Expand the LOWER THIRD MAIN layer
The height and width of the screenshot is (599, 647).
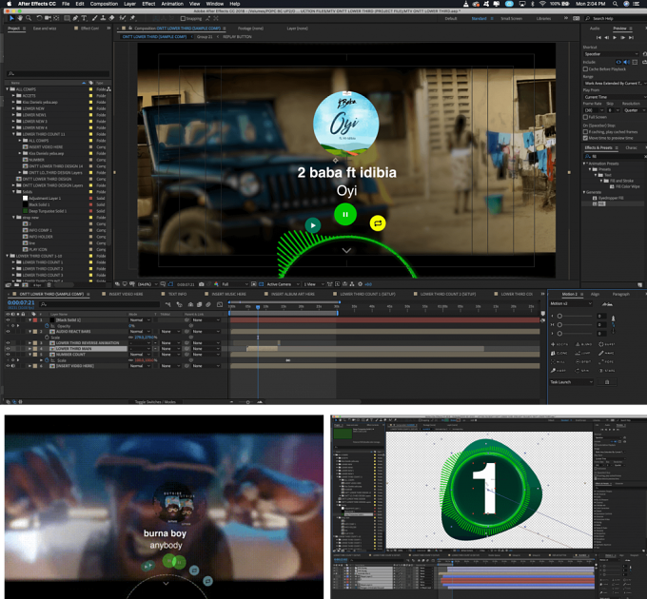click(29, 349)
